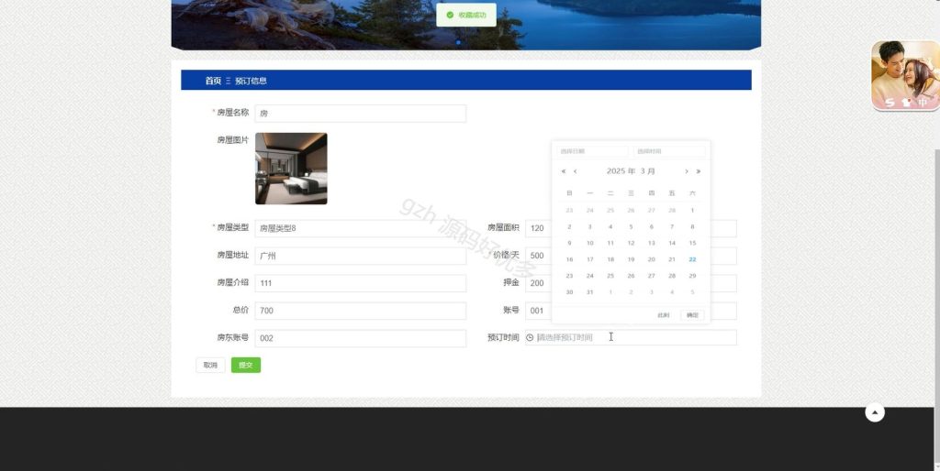Image resolution: width=940 pixels, height=471 pixels.
Task: Open the 选择时间 time input in picker
Action: 669,151
